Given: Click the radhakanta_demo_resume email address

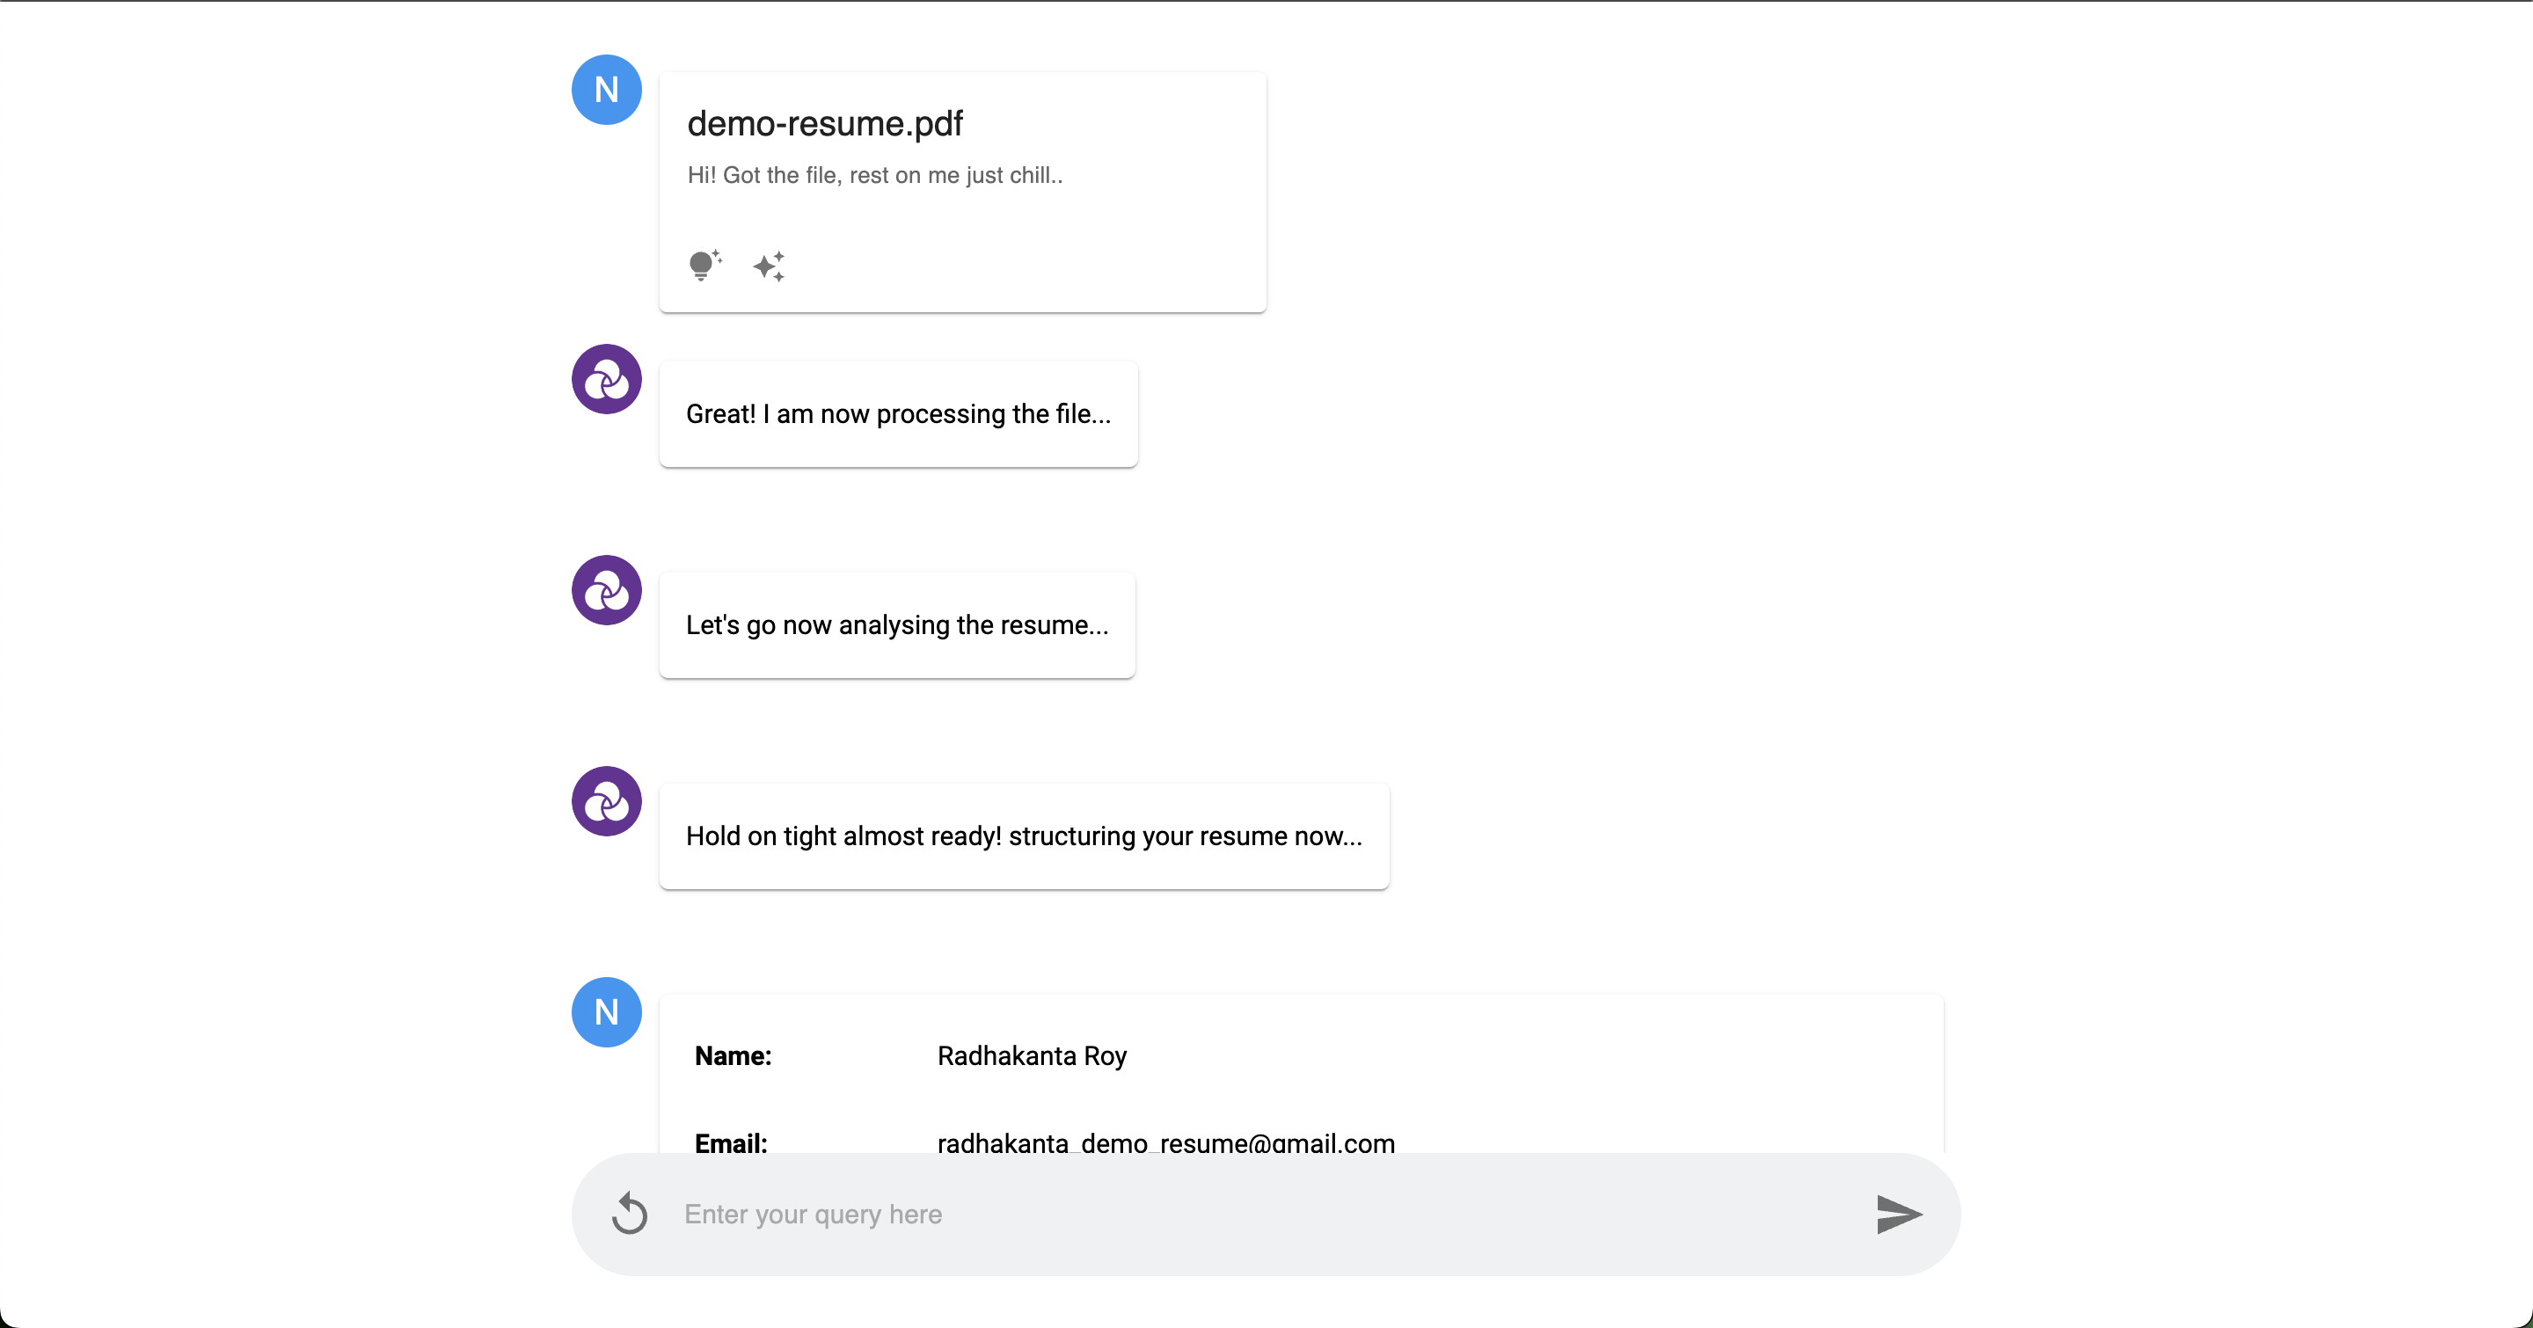Looking at the screenshot, I should tap(1165, 1142).
